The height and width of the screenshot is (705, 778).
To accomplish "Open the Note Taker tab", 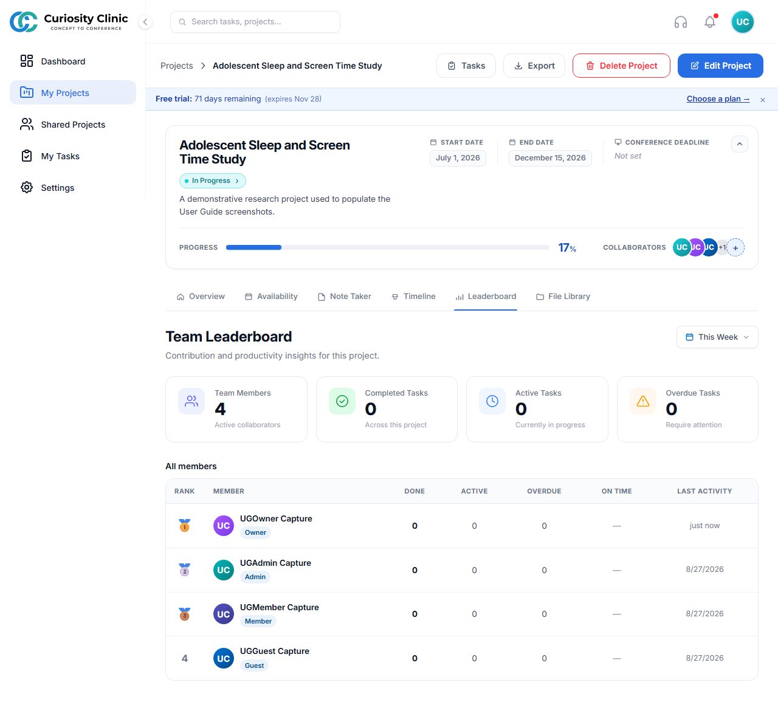I will [345, 297].
